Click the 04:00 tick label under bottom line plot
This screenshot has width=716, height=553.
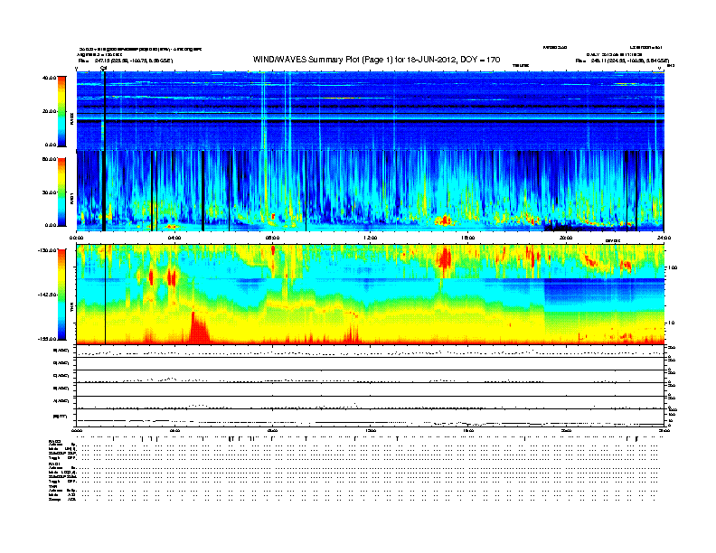pyautogui.click(x=174, y=430)
